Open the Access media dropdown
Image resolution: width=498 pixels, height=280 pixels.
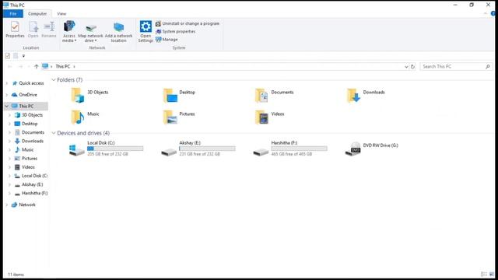tap(69, 31)
